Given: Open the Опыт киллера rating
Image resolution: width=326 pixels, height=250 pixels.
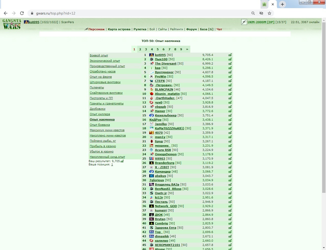Looking at the screenshot, I should pos(100,114).
